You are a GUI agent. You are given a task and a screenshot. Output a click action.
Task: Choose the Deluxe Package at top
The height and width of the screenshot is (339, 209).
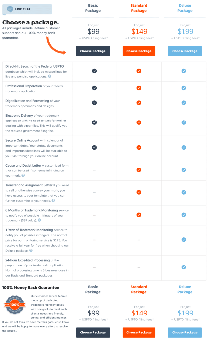(x=185, y=51)
